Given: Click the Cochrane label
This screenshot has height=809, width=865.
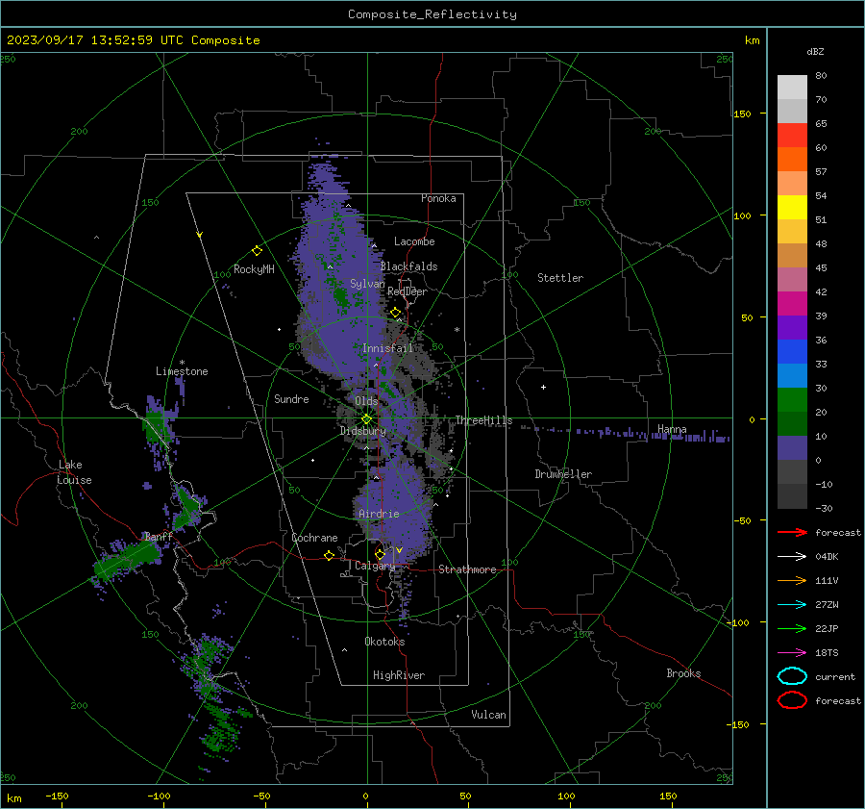Looking at the screenshot, I should 314,538.
